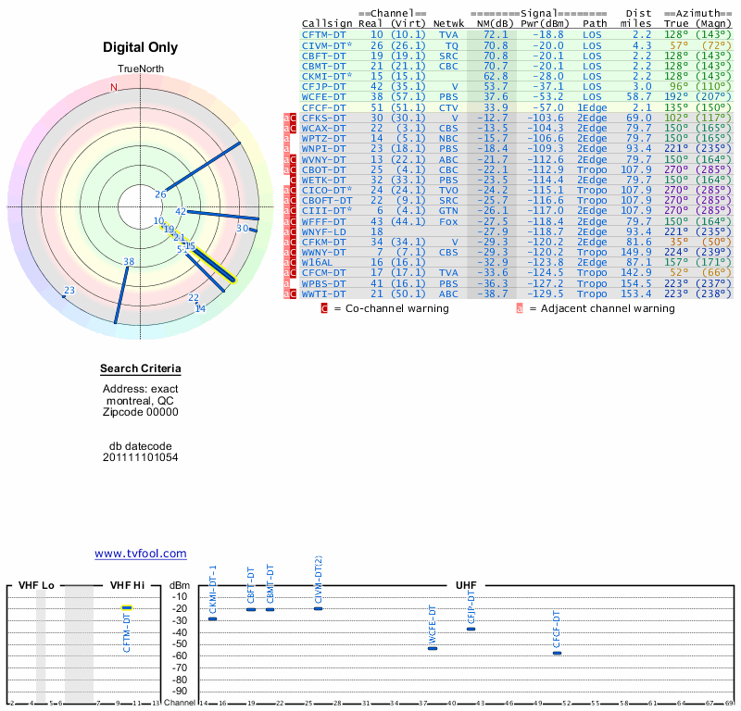Click the CKMI-DT-1 marker in UHF chart

point(213,618)
